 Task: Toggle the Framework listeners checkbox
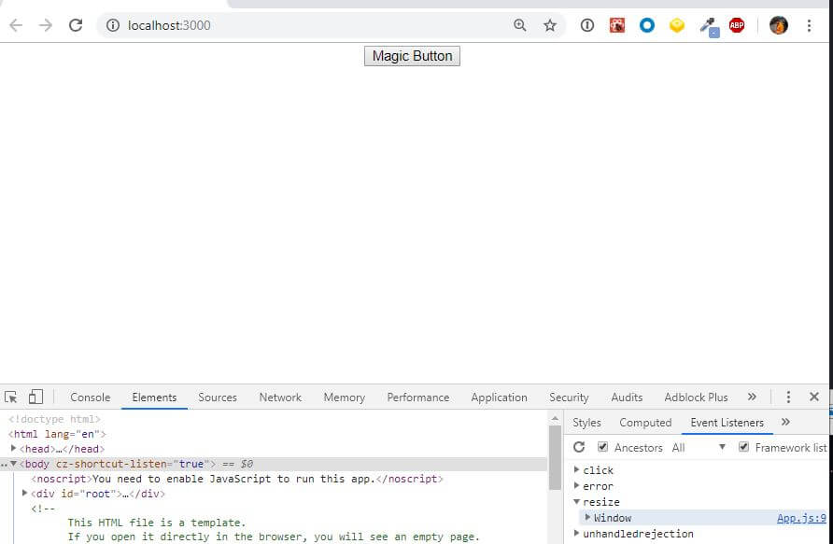pyautogui.click(x=743, y=447)
